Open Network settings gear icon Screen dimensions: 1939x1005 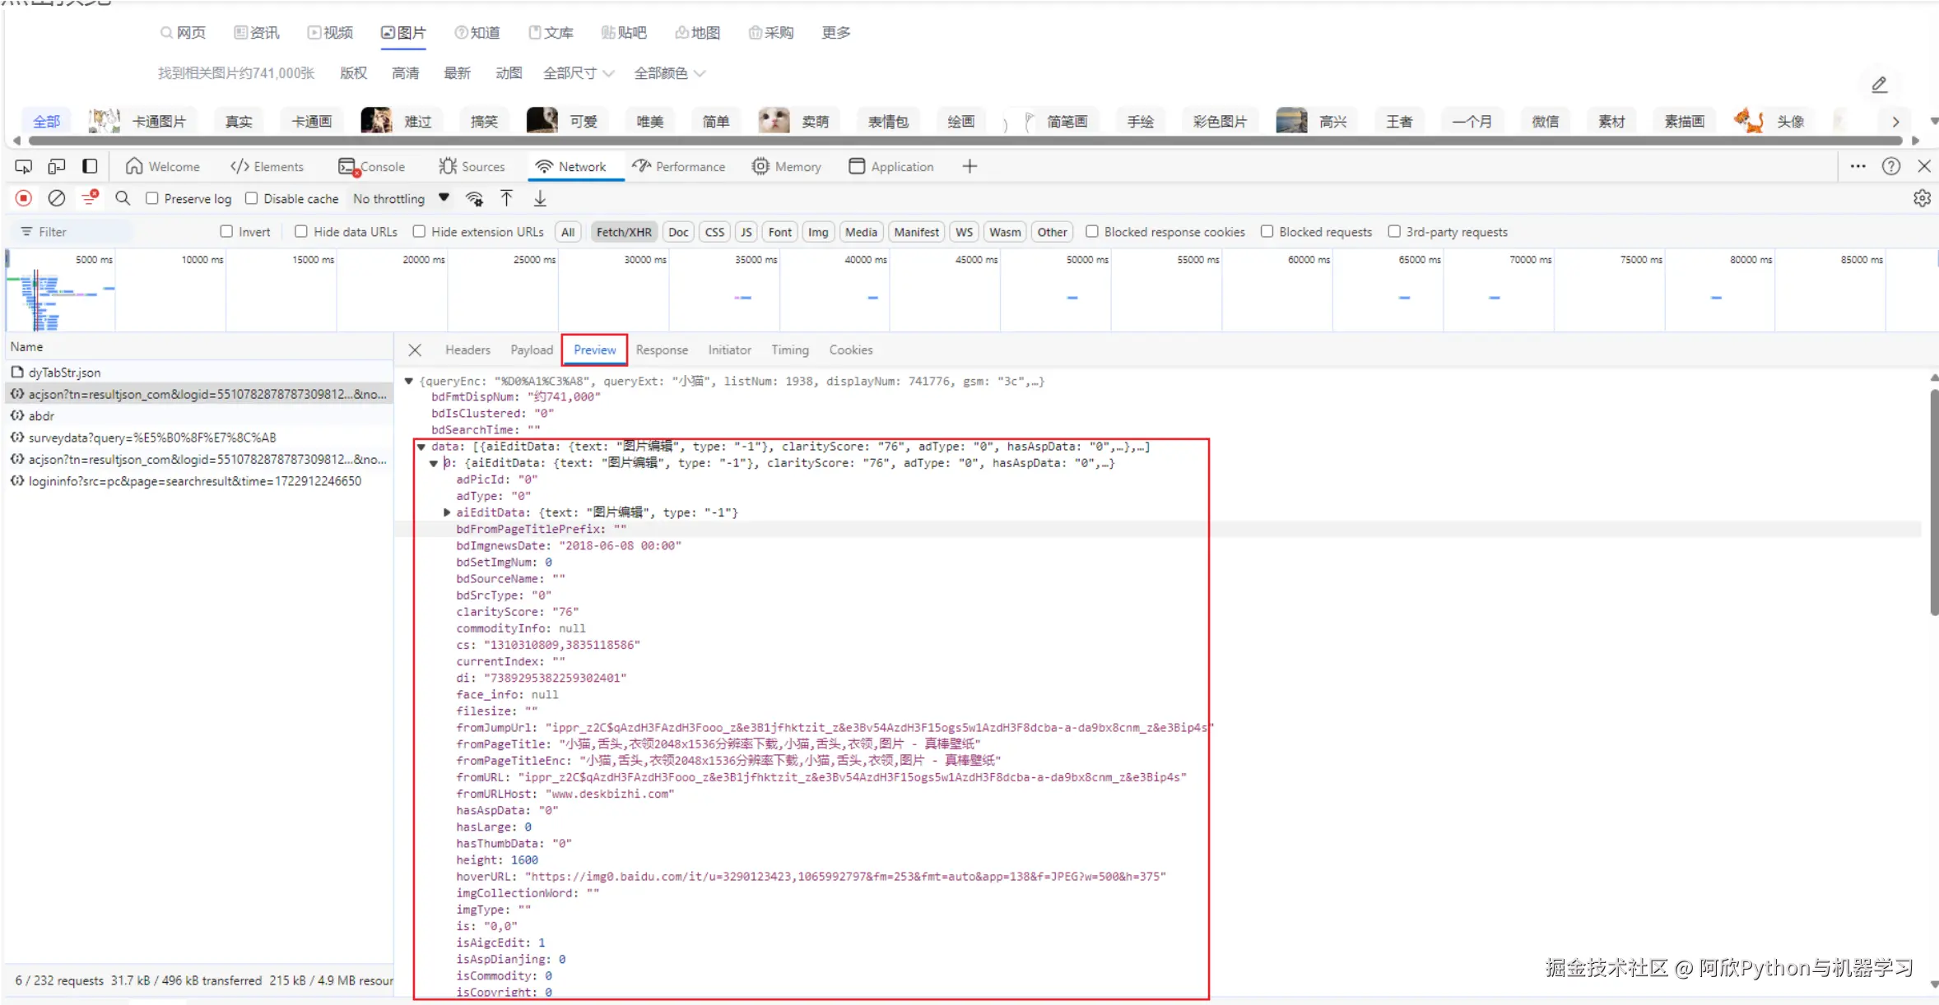[x=1922, y=198]
